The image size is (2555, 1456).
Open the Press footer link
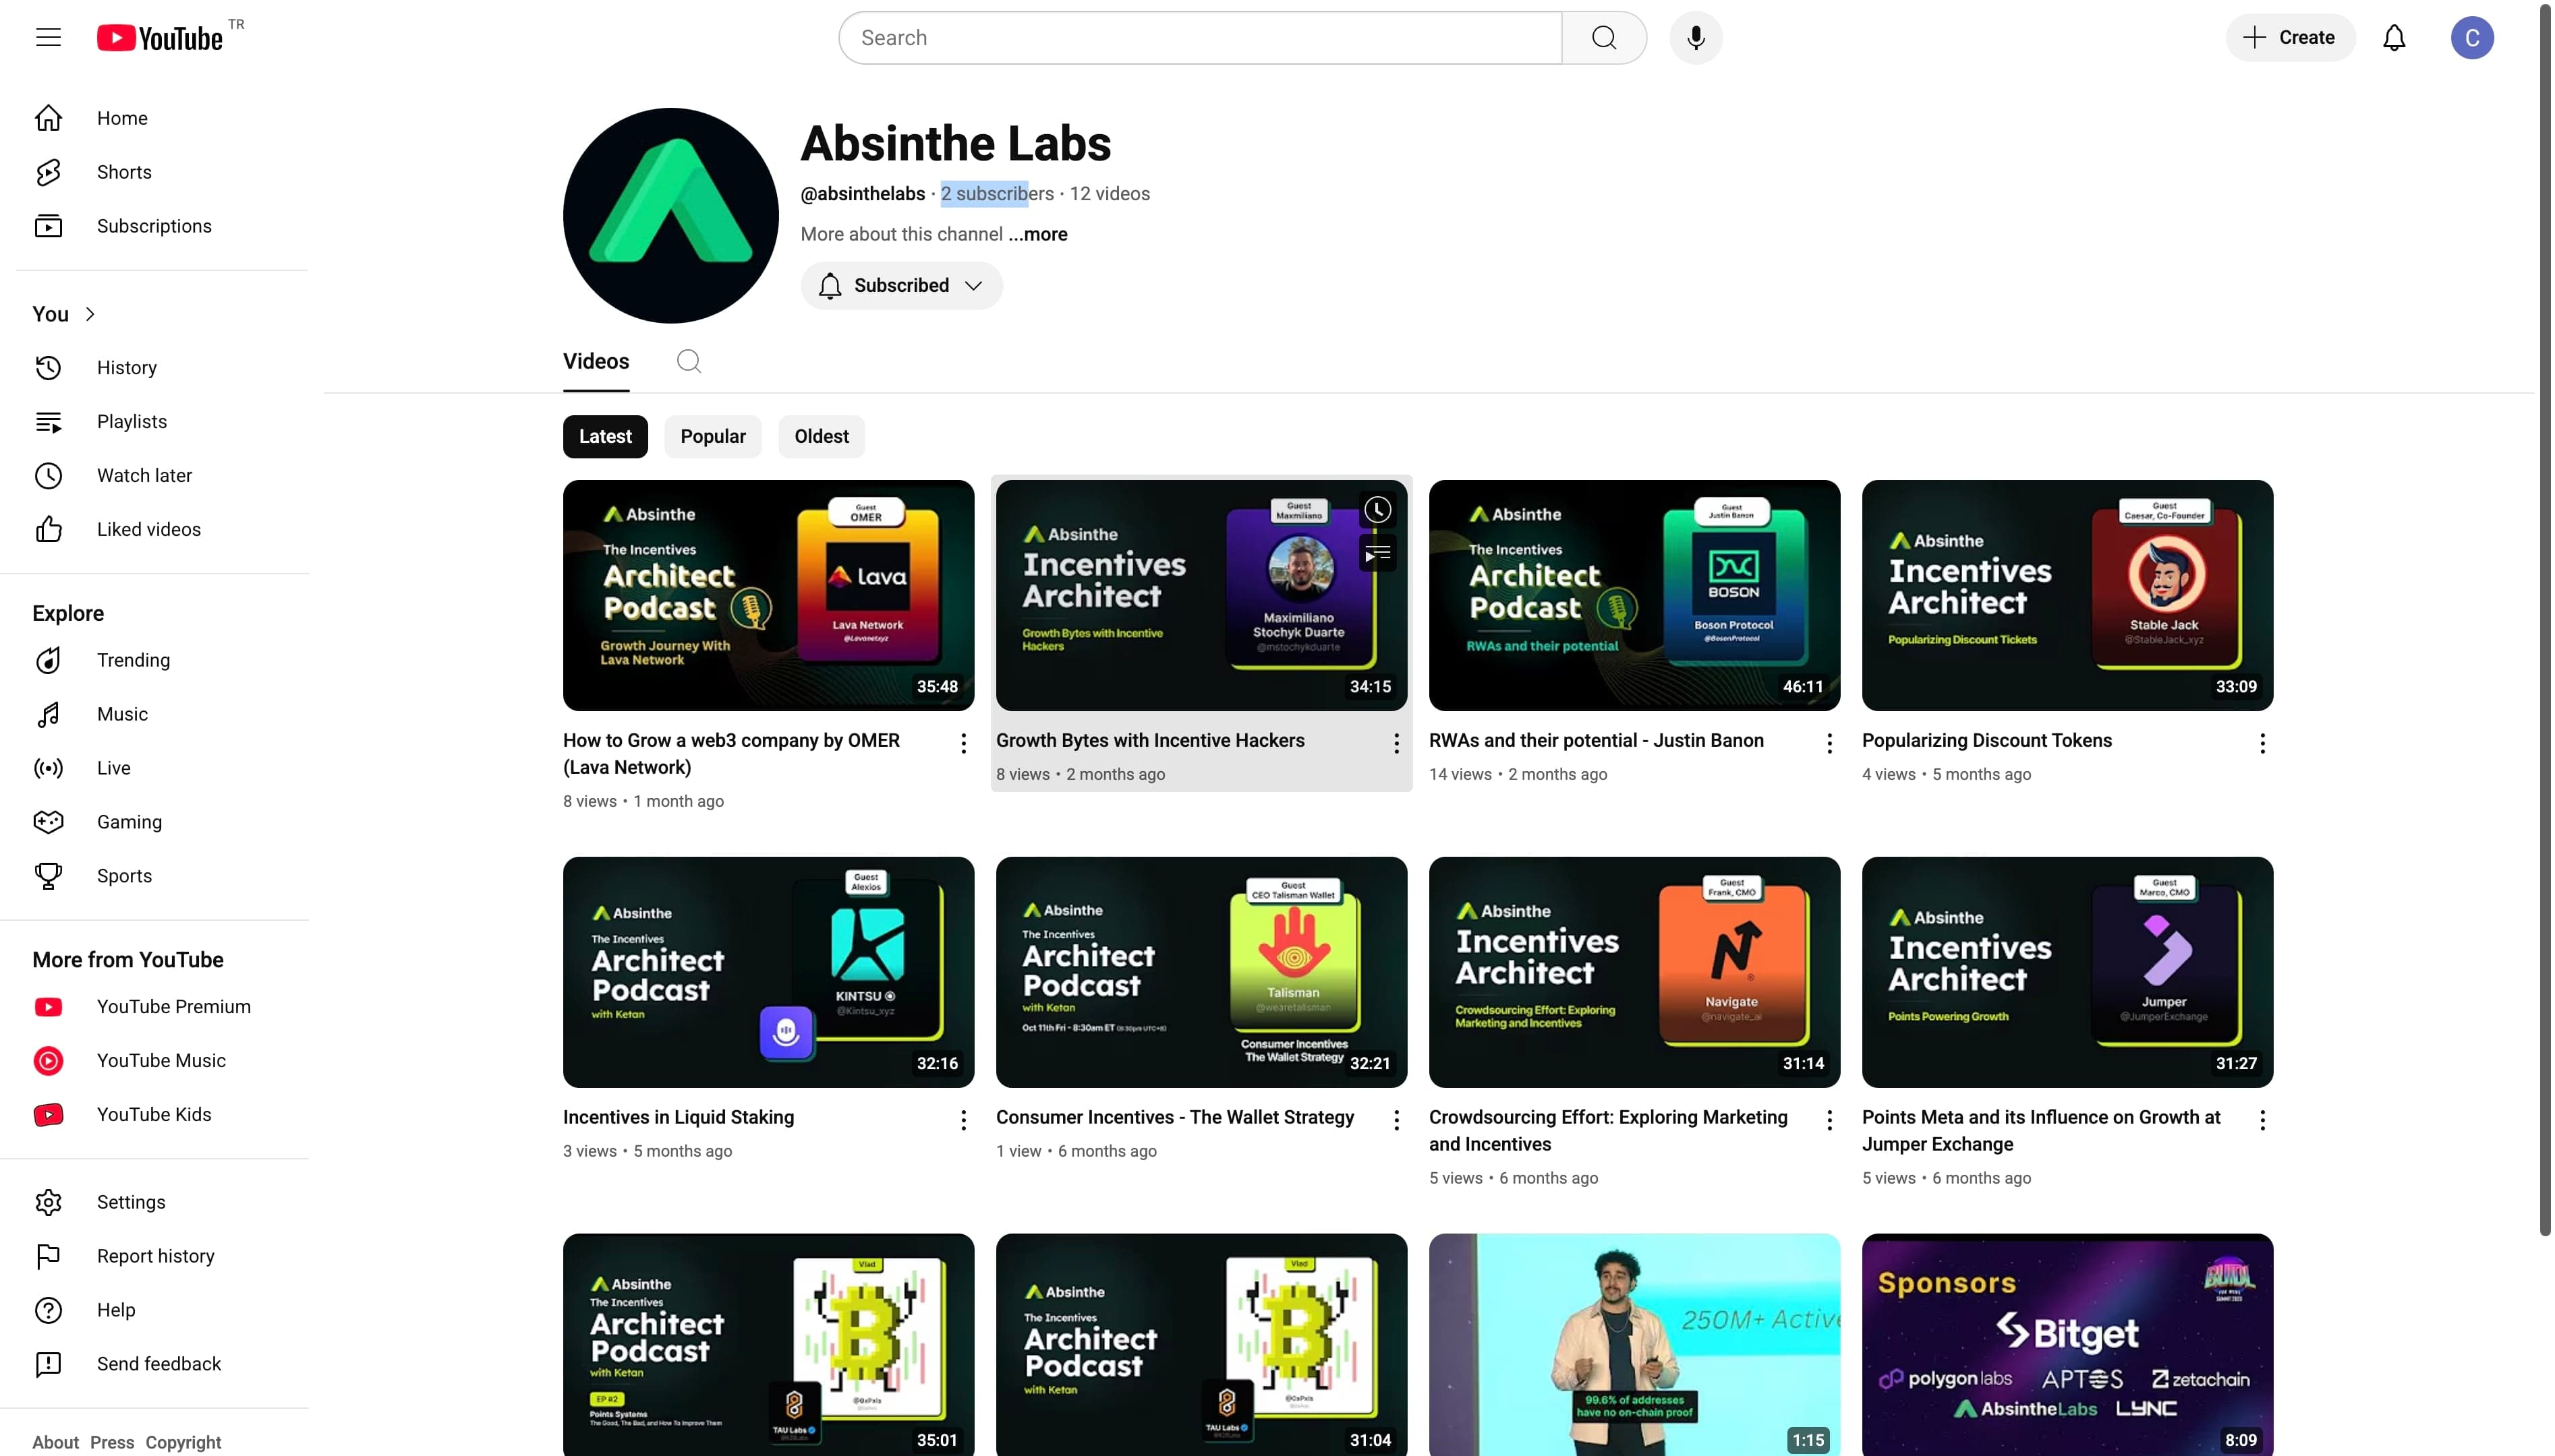(112, 1442)
